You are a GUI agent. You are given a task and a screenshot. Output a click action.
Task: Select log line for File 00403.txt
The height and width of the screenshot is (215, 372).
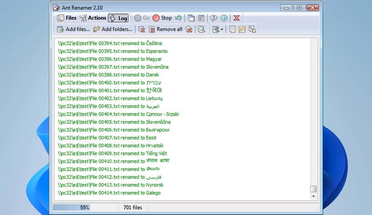[109, 106]
